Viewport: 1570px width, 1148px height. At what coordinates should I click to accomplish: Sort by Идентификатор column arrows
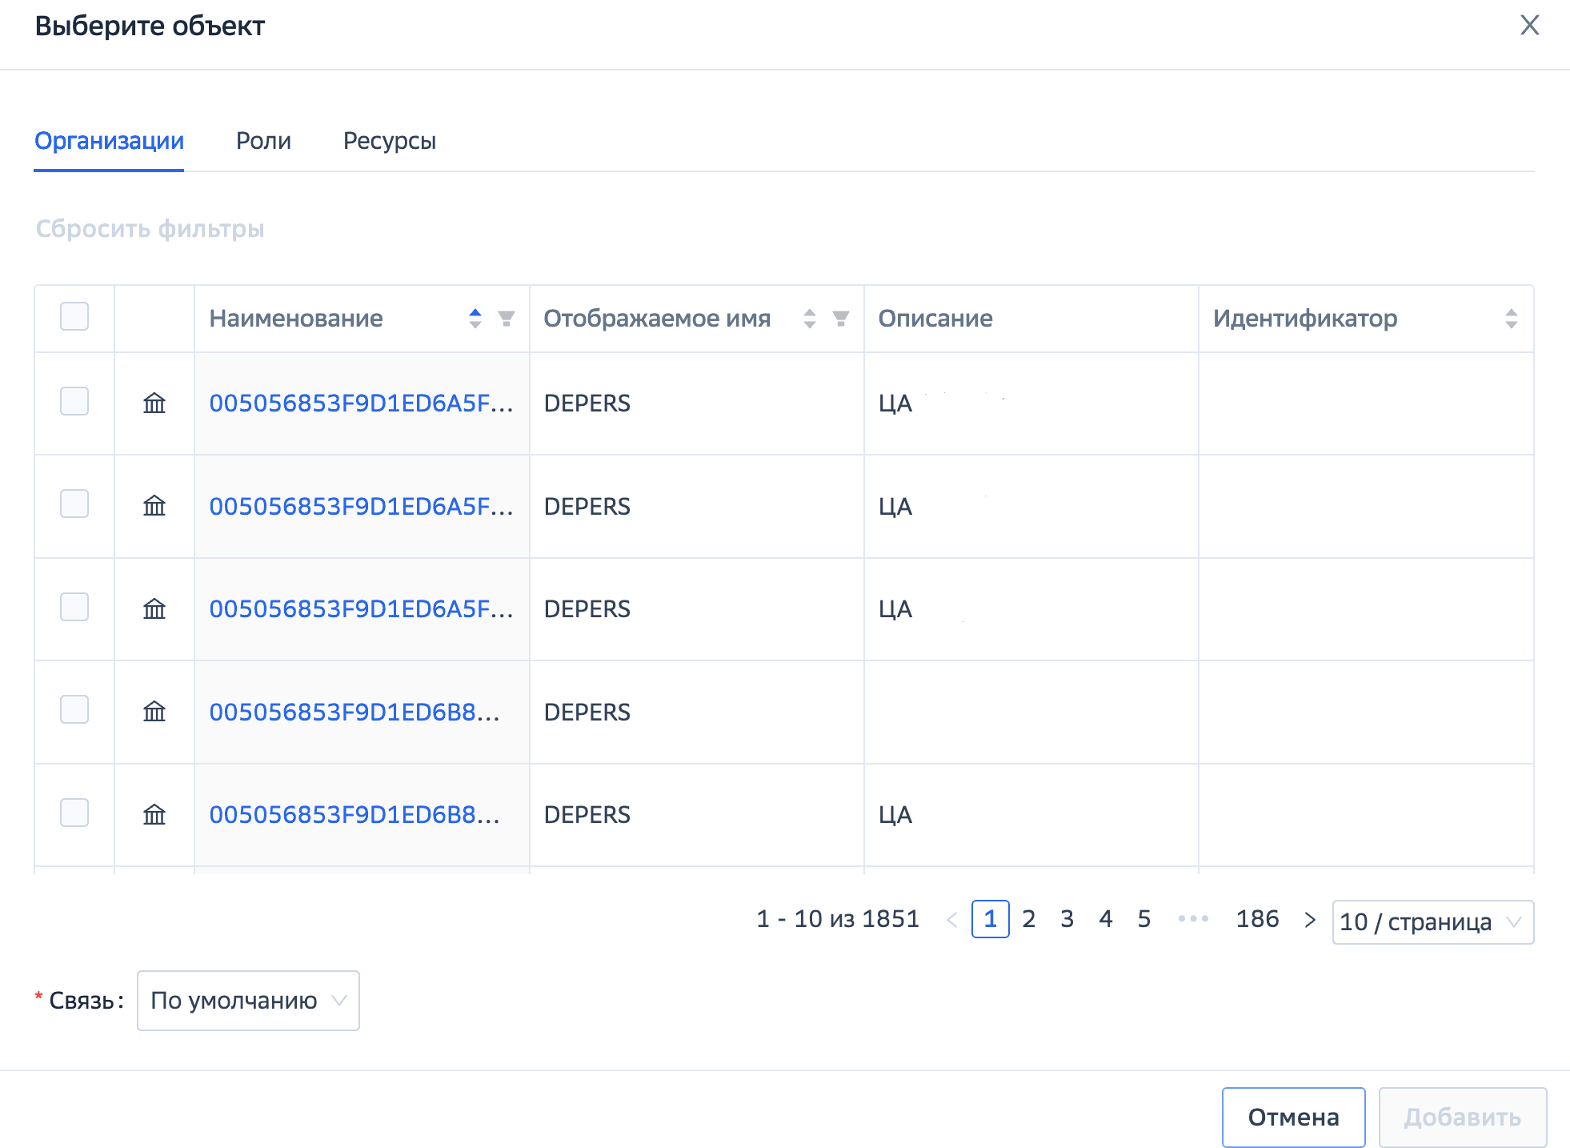[1511, 319]
